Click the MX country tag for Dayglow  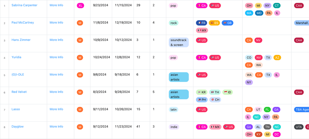point(215,127)
